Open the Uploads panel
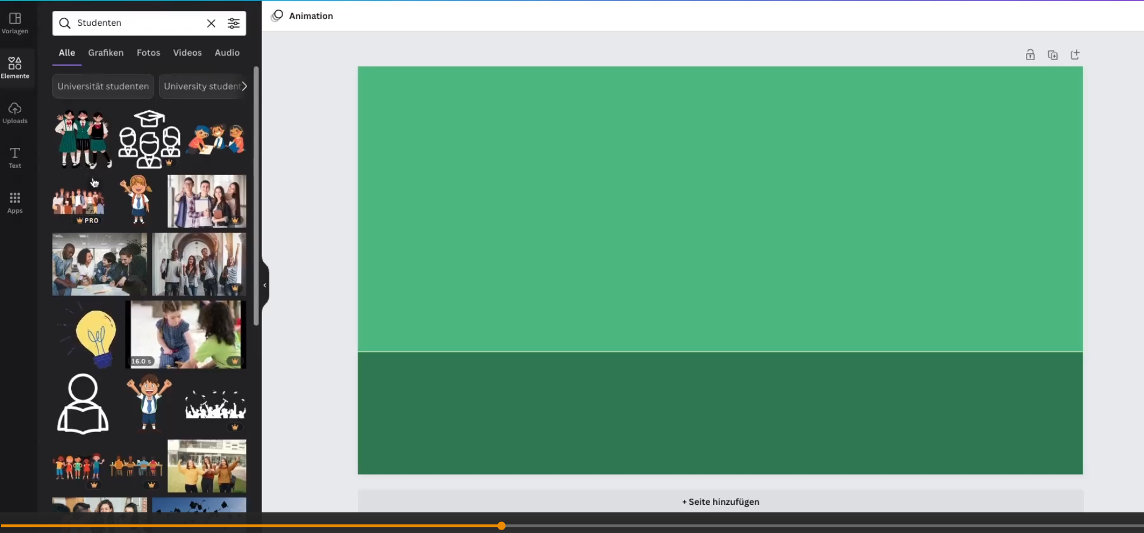This screenshot has height=533, width=1144. [x=15, y=112]
